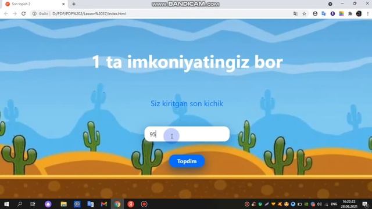Open the rainbow color stripes extension
This screenshot has width=372, height=209.
(341, 14)
